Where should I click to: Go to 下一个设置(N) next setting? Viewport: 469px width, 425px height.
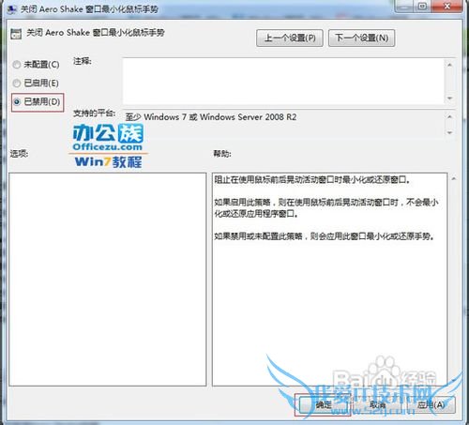tap(362, 38)
